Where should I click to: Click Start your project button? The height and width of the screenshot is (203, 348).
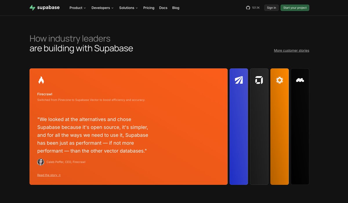pos(295,8)
